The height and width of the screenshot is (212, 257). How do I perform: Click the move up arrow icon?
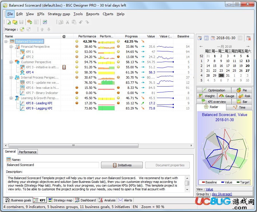coord(42,29)
